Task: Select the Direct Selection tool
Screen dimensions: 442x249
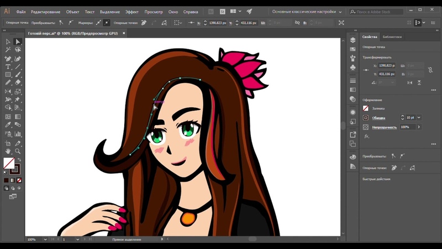Action: tap(18, 41)
